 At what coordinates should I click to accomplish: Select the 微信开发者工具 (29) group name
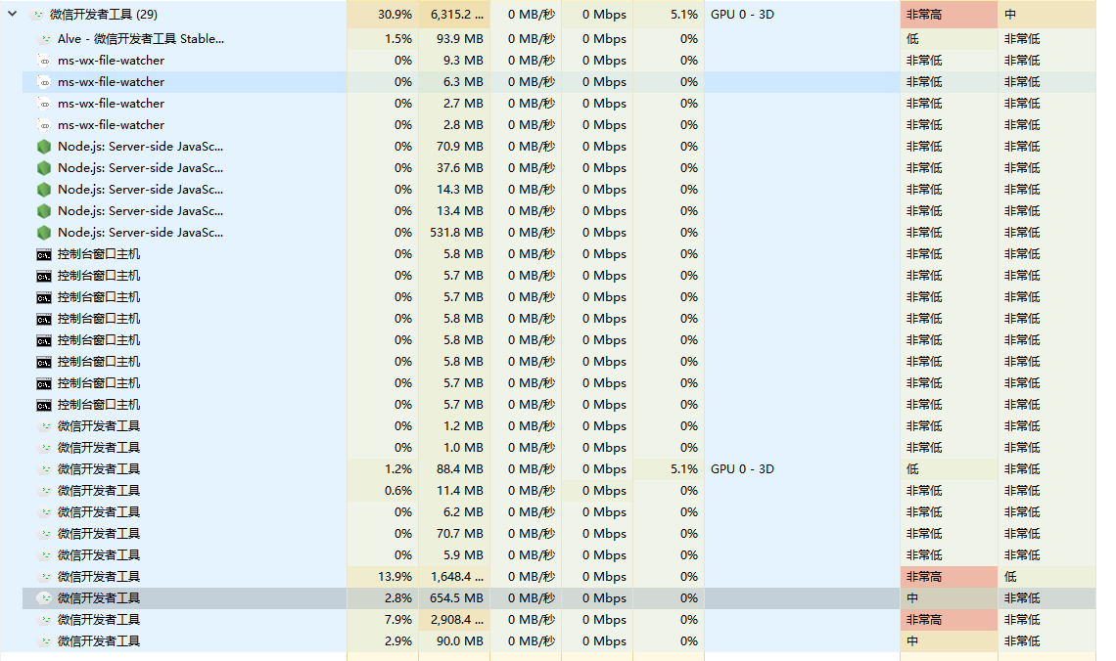(x=104, y=15)
